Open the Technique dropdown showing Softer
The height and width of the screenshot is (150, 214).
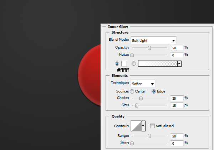pyautogui.click(x=143, y=84)
